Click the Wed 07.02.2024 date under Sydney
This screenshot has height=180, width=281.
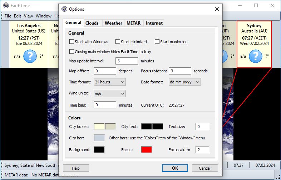click(x=254, y=43)
